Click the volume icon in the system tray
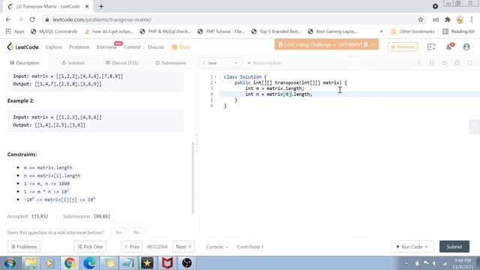Image resolution: width=480 pixels, height=270 pixels. pos(434,263)
